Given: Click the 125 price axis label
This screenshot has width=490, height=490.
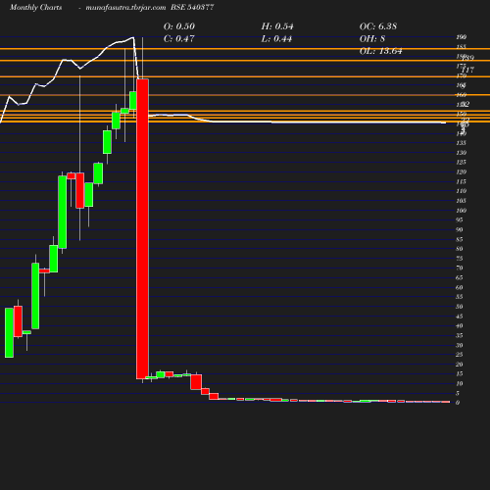Looking at the screenshot, I should pyautogui.click(x=462, y=162).
